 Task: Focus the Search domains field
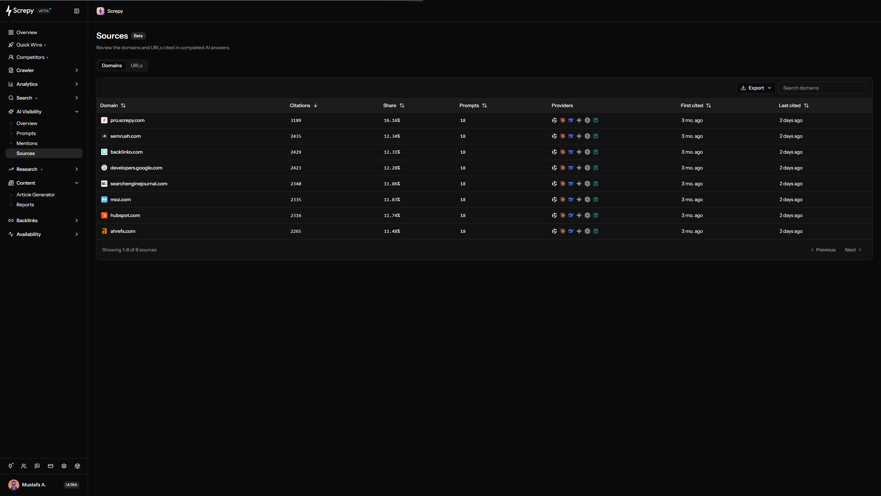822,88
